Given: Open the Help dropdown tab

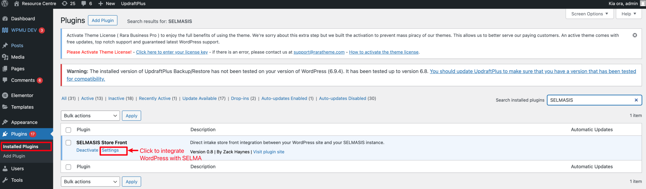Looking at the screenshot, I should [628, 14].
